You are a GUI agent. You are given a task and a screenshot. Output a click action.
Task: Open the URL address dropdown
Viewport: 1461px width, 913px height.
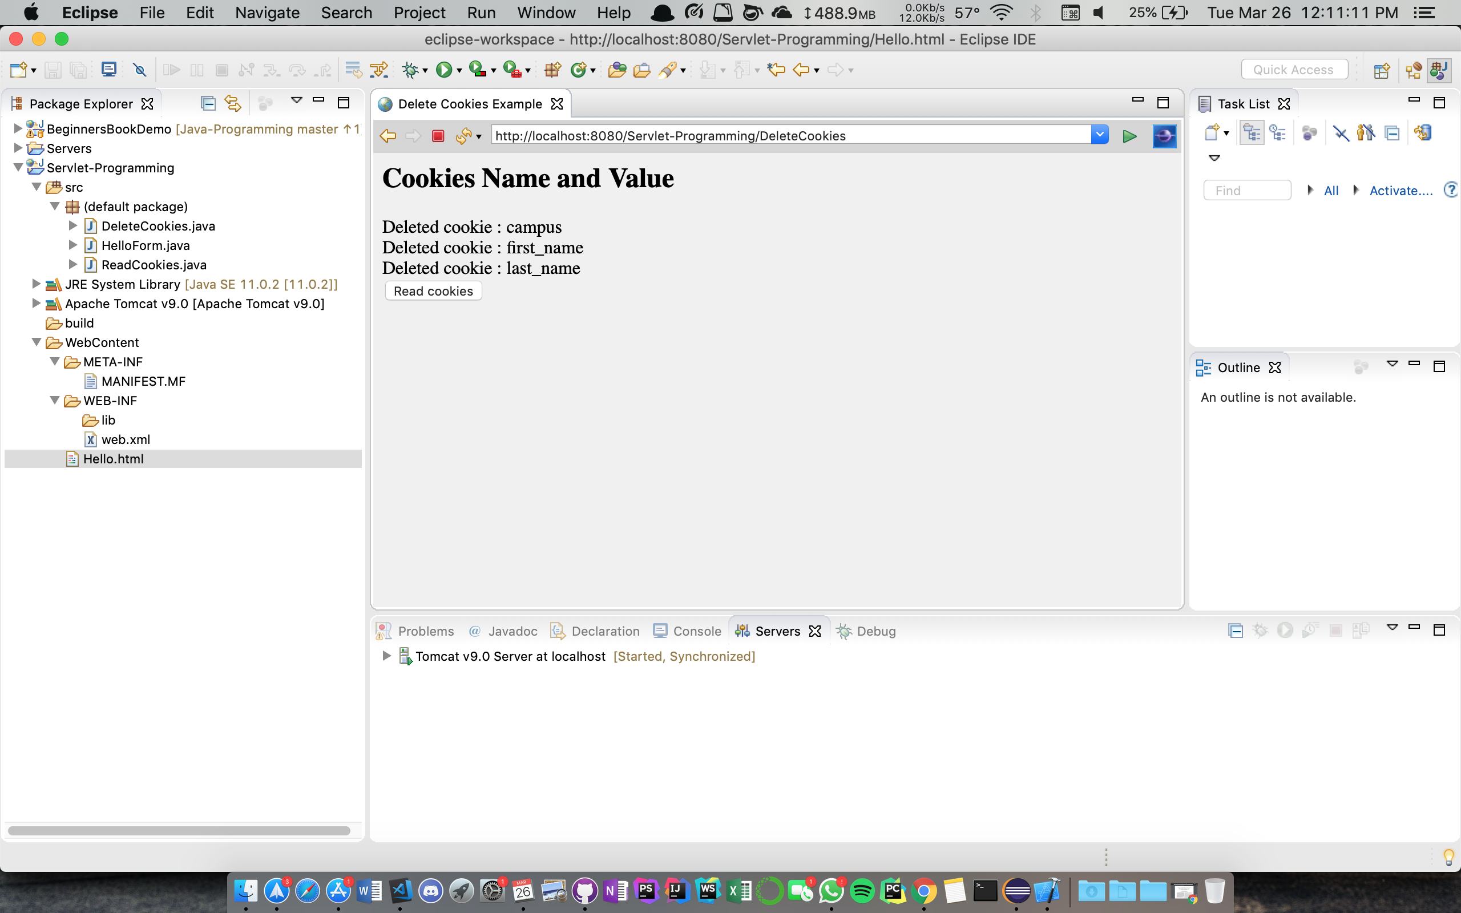pyautogui.click(x=1099, y=135)
